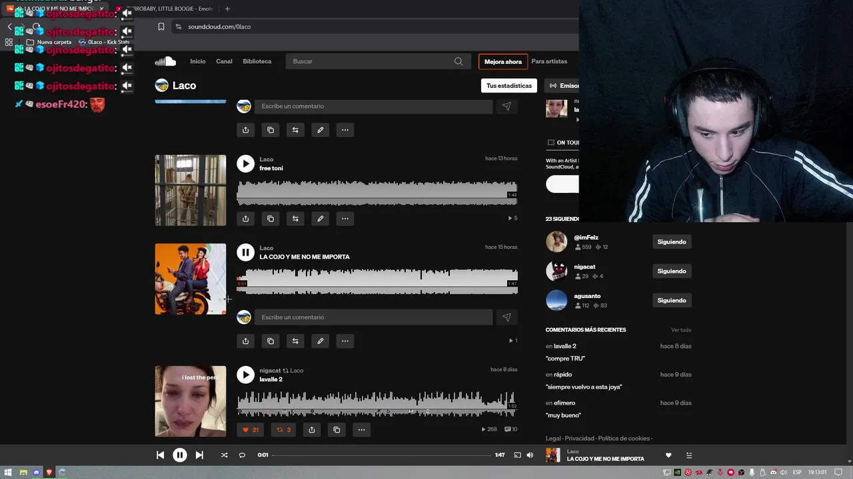The width and height of the screenshot is (853, 479).
Task: Send the comment on LA COJO track
Action: 506,317
